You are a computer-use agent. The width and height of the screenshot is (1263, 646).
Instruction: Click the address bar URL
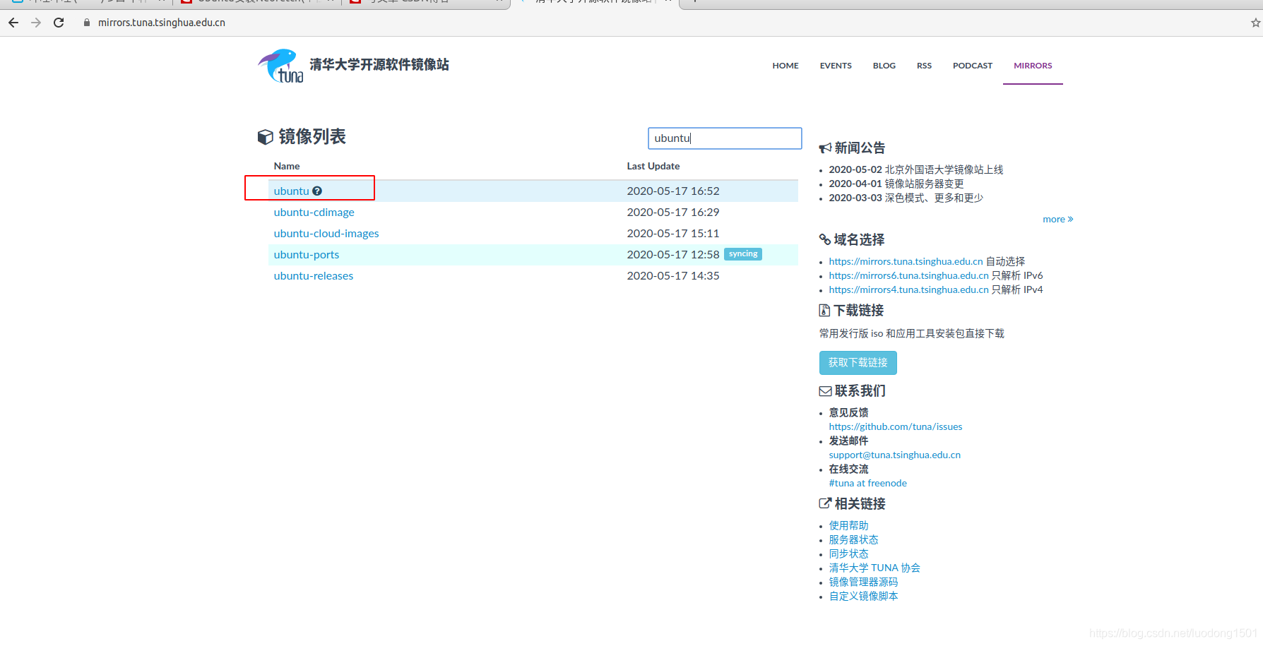click(x=162, y=23)
